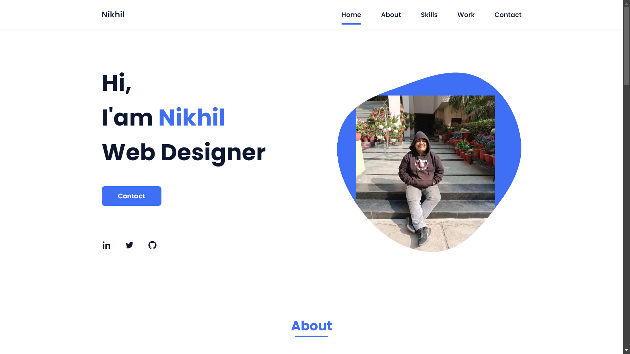Click the scrollbar down arrow
Screen dimensions: 630x354
626,351
